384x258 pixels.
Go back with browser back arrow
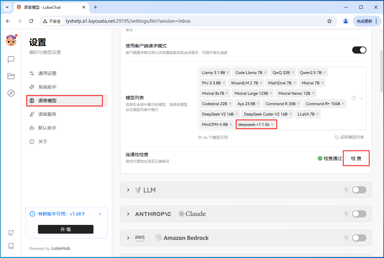point(8,21)
